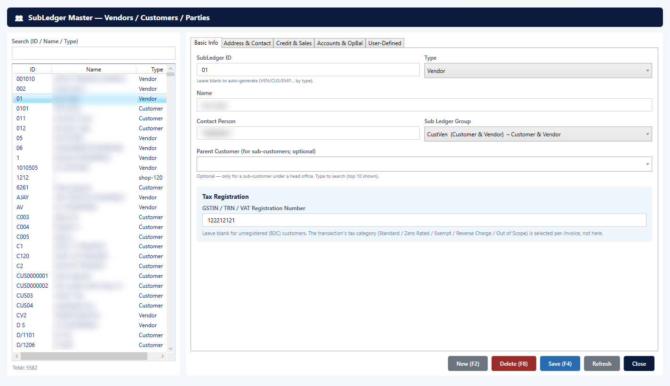Choose the row with ID 1212

pos(89,178)
